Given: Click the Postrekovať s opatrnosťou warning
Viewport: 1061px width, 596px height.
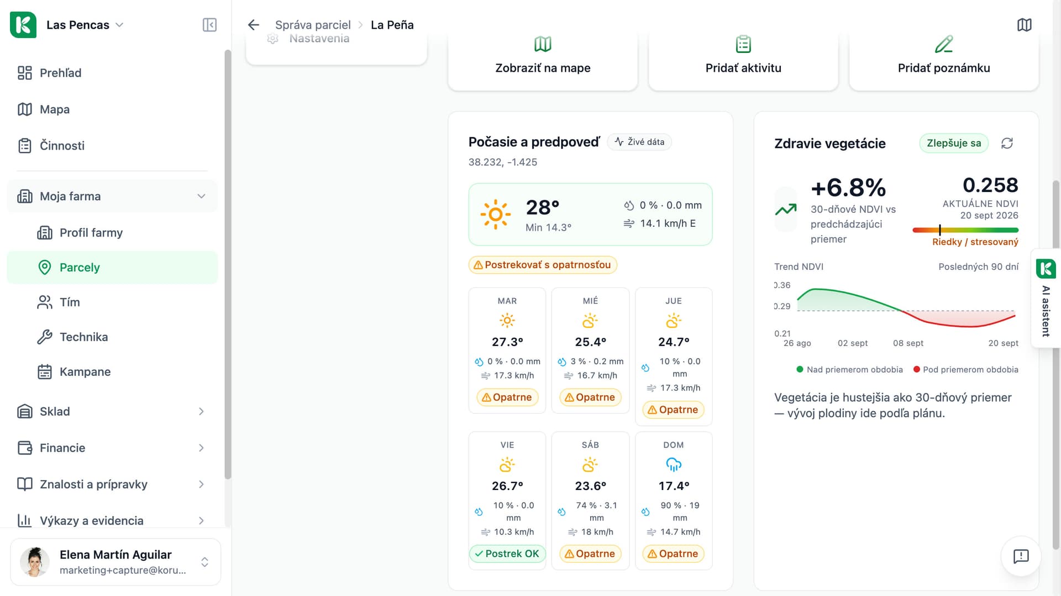Looking at the screenshot, I should tap(543, 265).
